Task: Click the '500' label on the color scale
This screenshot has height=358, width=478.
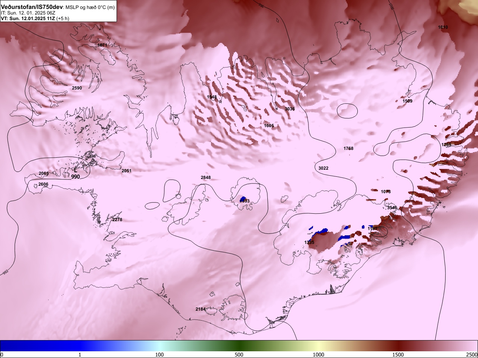Action: [239, 354]
